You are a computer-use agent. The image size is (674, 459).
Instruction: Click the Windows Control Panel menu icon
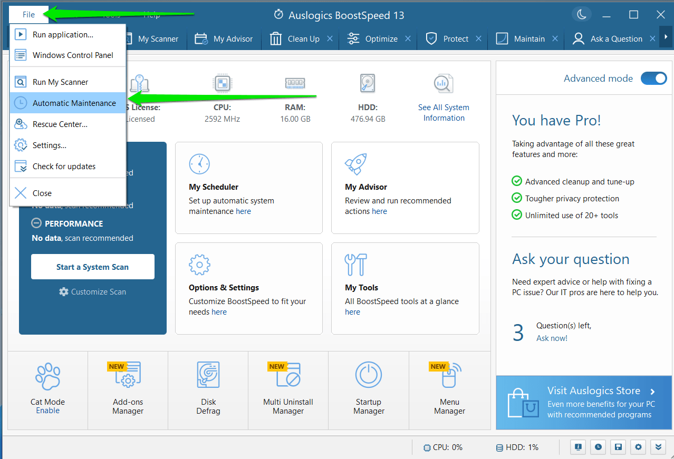[20, 55]
